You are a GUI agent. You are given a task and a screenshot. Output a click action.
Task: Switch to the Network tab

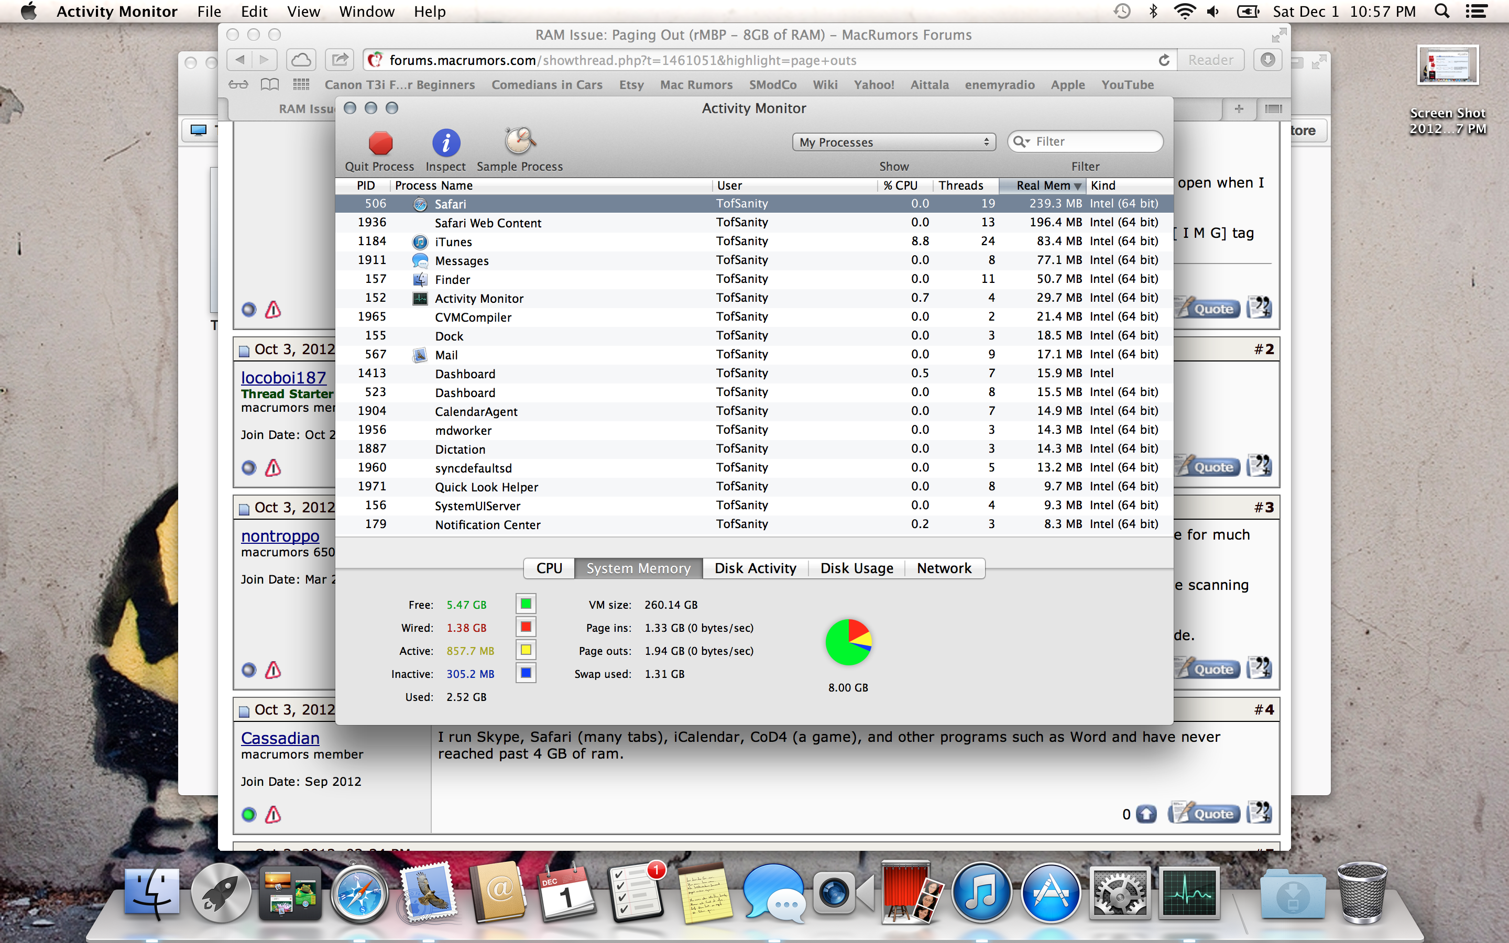click(944, 568)
